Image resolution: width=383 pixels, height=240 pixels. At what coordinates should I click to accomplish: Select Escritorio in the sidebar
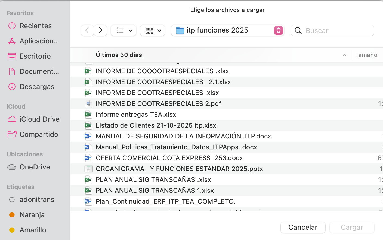[35, 56]
